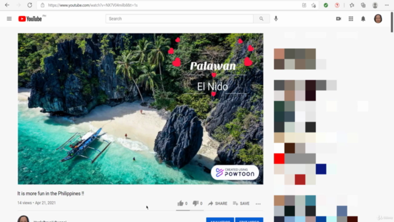Click the title "It is more fun in the Philippines !!"

pyautogui.click(x=50, y=194)
